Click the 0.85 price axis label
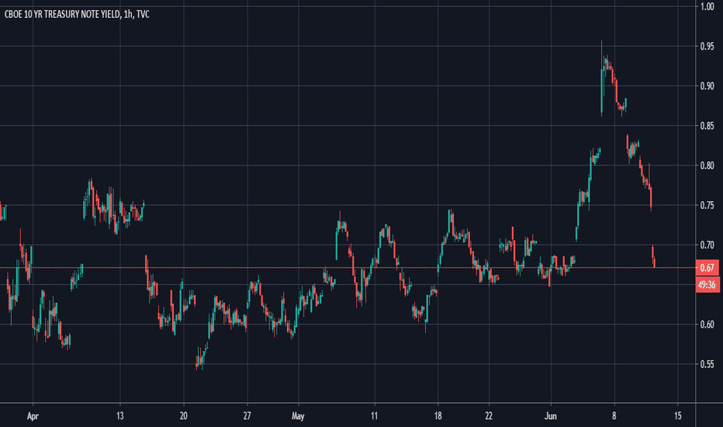 pos(707,126)
